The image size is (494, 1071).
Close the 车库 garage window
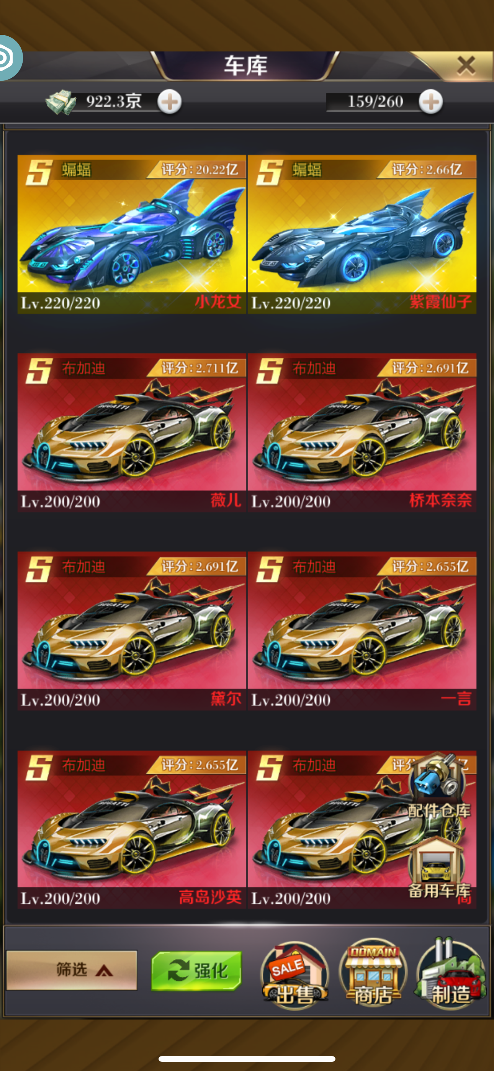(466, 65)
